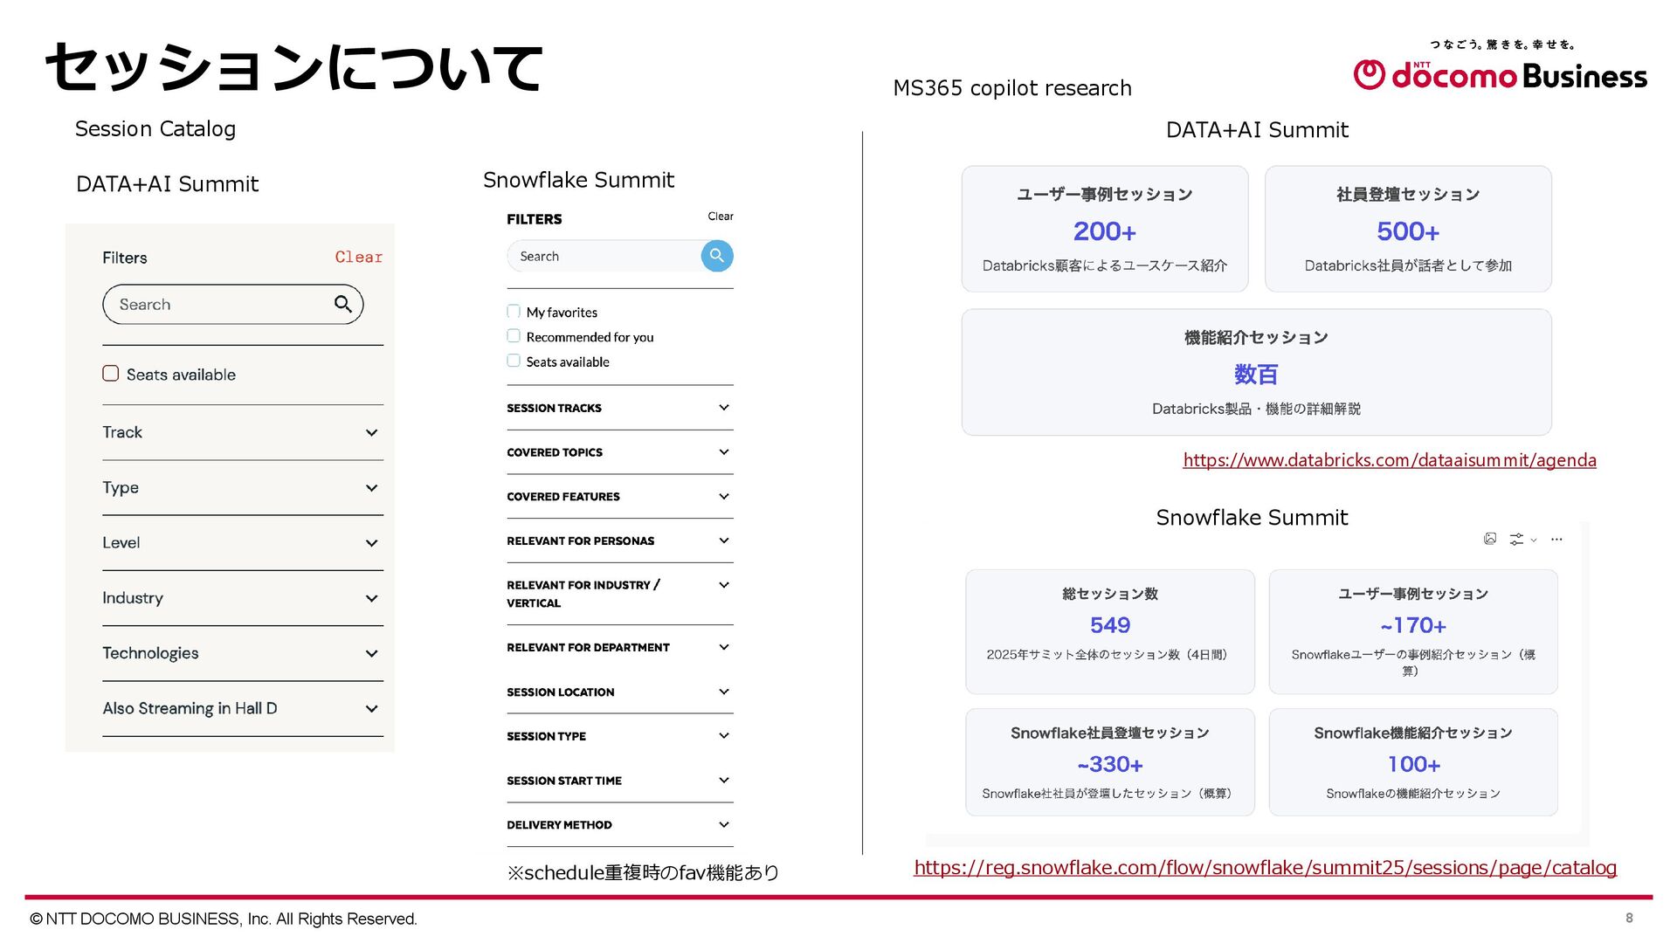Click the Snowflake社員登壇セッション ~330+ card
This screenshot has height=943, width=1677.
coord(1110,761)
